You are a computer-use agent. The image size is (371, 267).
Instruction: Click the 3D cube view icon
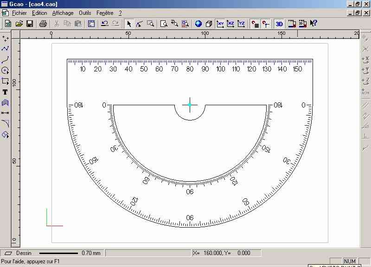(209, 24)
